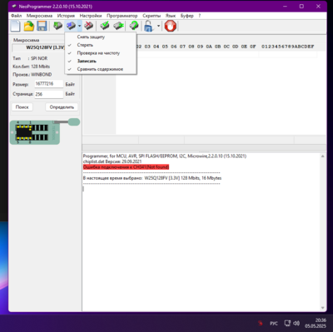Click the volume icon in system tray
The height and width of the screenshot is (332, 333).
(x=296, y=323)
